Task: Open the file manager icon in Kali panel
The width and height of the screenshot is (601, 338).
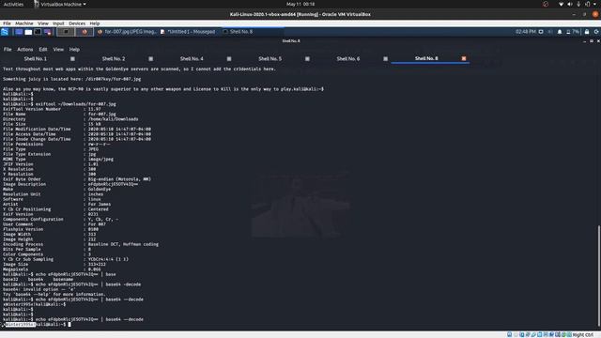Action: (28, 32)
